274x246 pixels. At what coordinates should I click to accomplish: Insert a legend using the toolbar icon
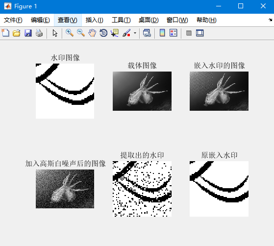click(x=174, y=33)
